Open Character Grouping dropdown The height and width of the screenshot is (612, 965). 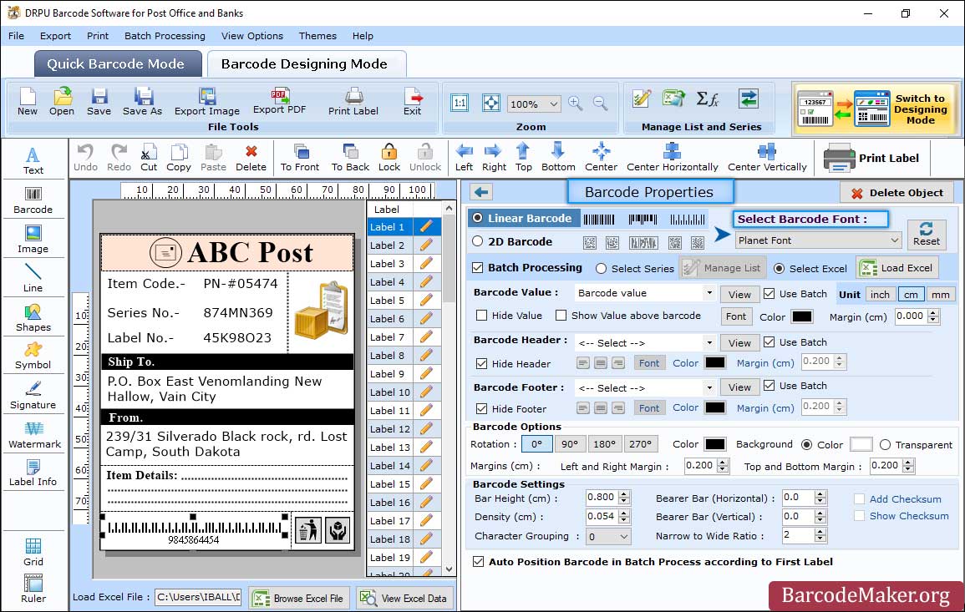tap(608, 536)
